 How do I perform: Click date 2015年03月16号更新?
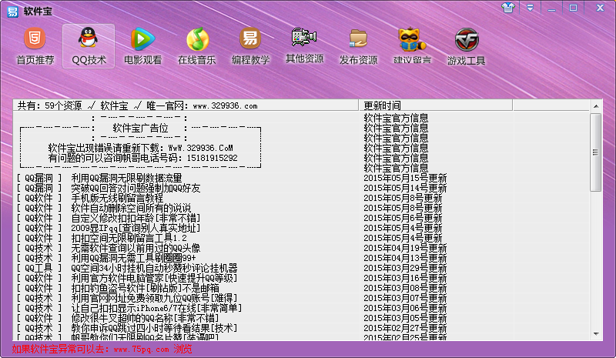tap(405, 278)
